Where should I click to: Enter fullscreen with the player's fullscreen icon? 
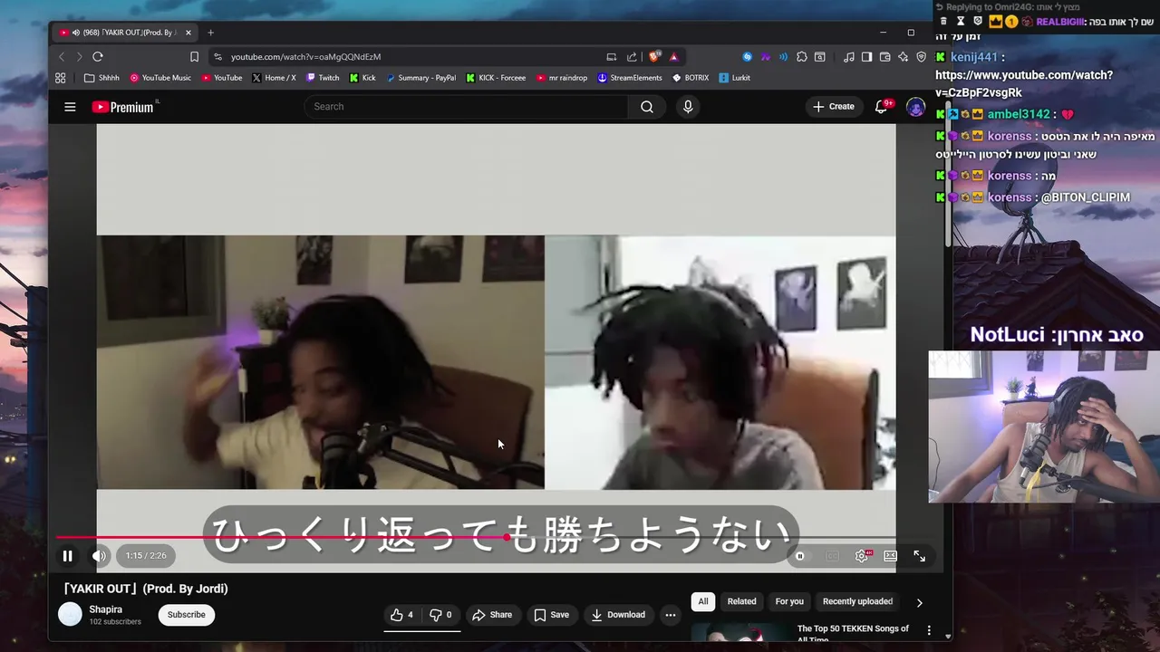[919, 556]
